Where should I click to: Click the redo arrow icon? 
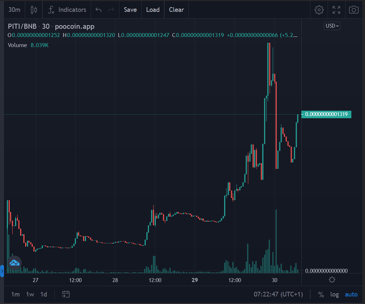[111, 10]
